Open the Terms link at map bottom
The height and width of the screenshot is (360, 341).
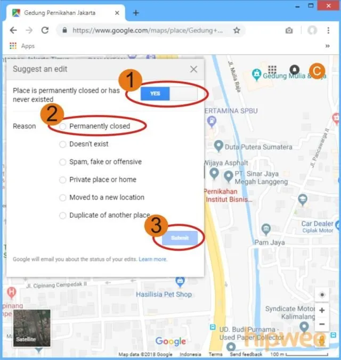pyautogui.click(x=215, y=355)
